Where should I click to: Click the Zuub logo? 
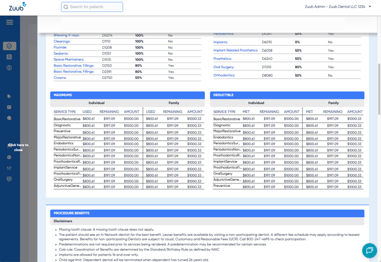[x=17, y=6]
